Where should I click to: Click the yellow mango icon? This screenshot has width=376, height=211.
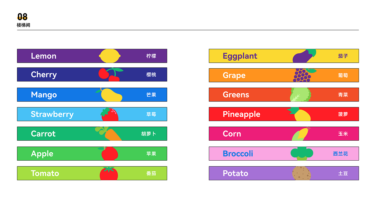[x=109, y=95]
